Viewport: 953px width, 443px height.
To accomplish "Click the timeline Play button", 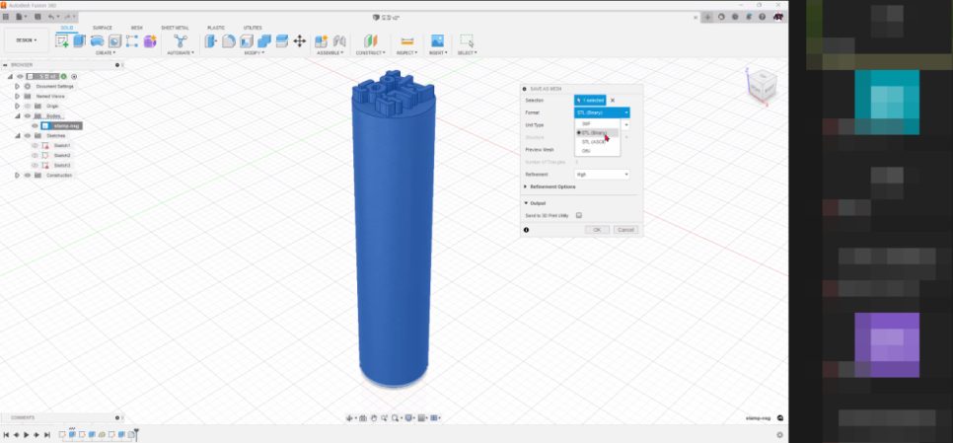I will (x=26, y=435).
